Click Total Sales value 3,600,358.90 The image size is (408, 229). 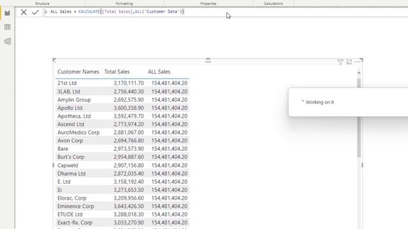click(x=129, y=108)
